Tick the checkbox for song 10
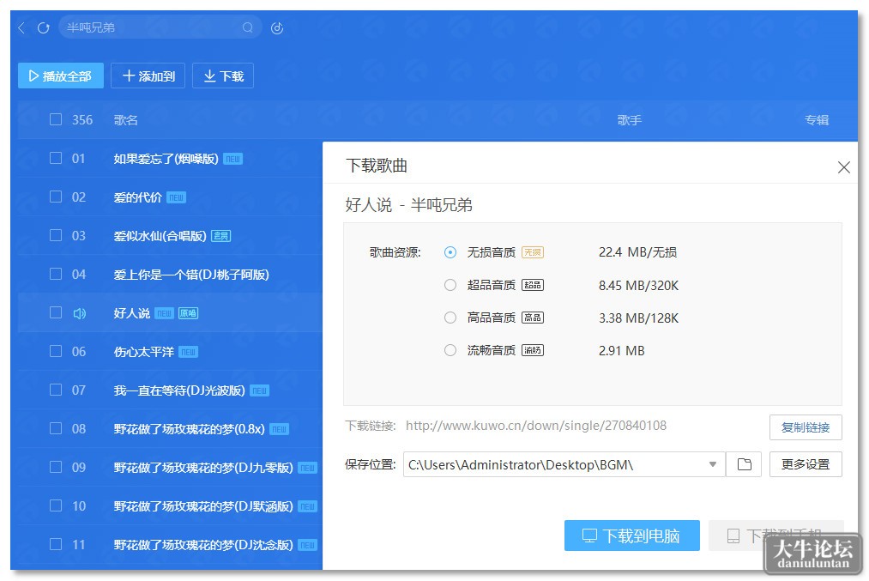869x581 pixels. (x=56, y=505)
